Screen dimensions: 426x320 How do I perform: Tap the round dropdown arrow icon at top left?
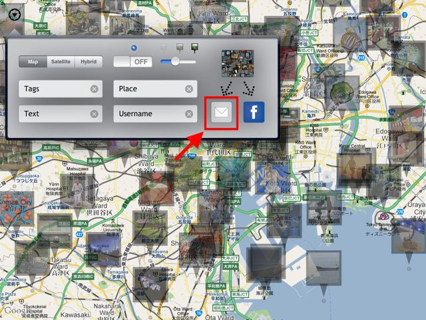(x=15, y=15)
